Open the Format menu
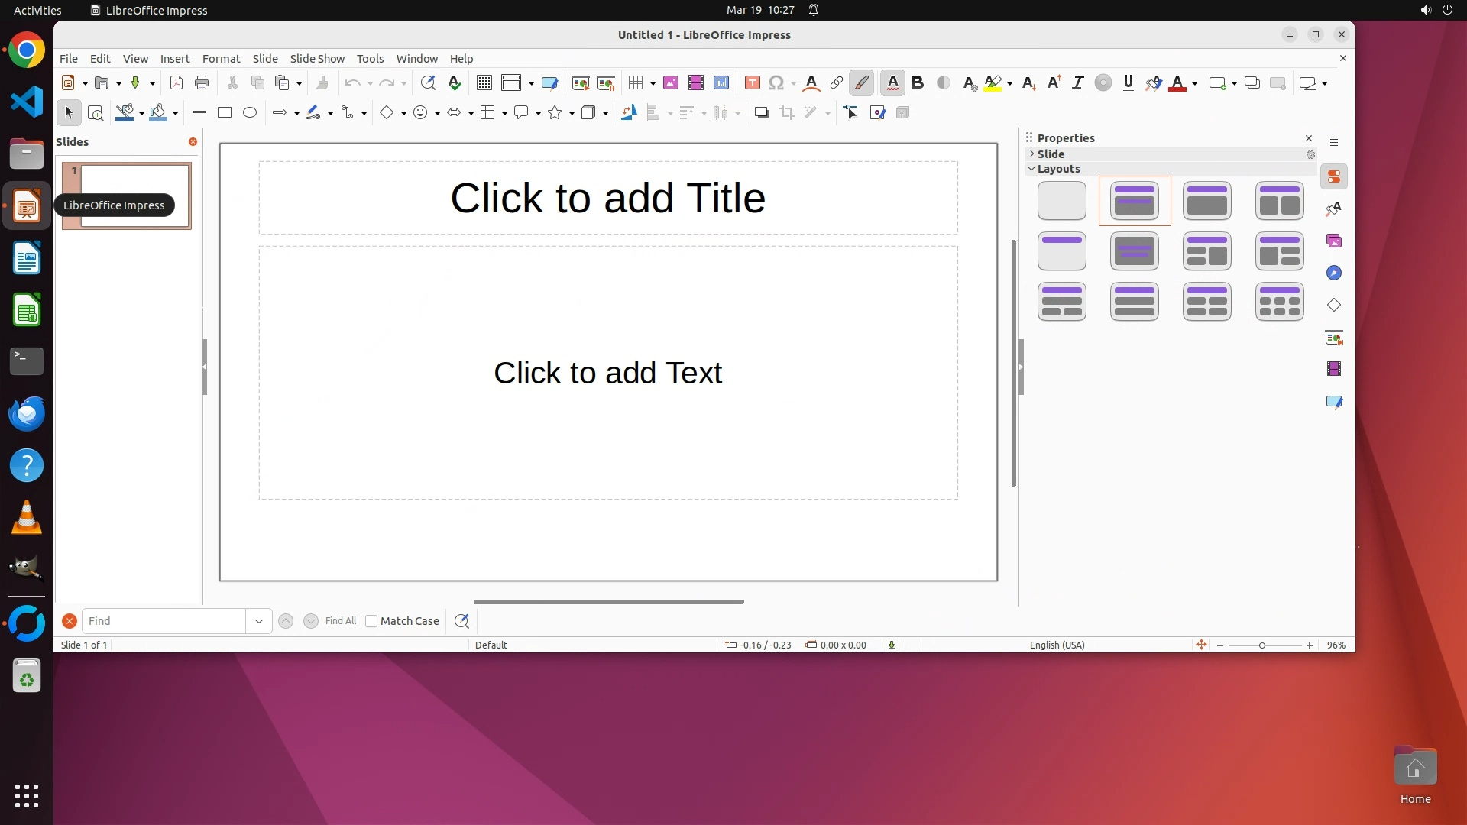Image resolution: width=1467 pixels, height=825 pixels. (x=221, y=59)
